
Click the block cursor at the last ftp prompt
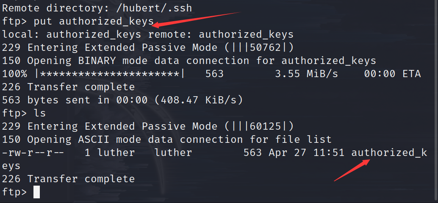36,192
